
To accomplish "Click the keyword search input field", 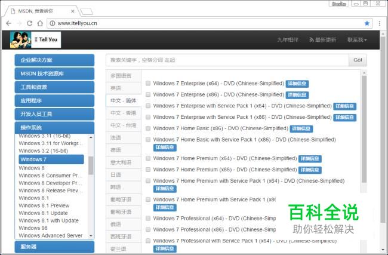I will (227, 60).
